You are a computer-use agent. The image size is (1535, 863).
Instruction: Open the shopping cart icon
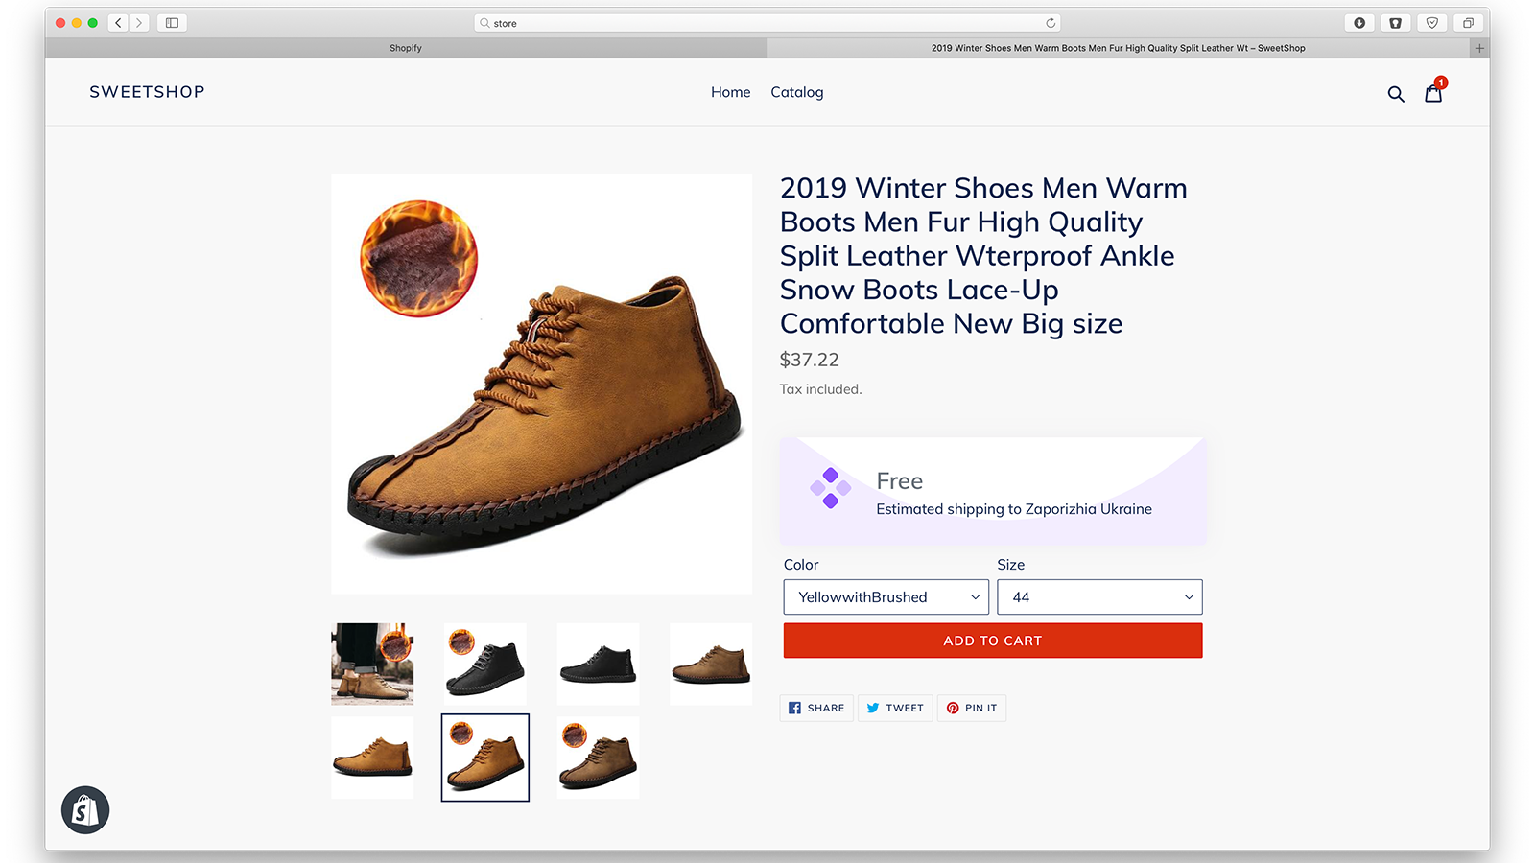(1432, 93)
